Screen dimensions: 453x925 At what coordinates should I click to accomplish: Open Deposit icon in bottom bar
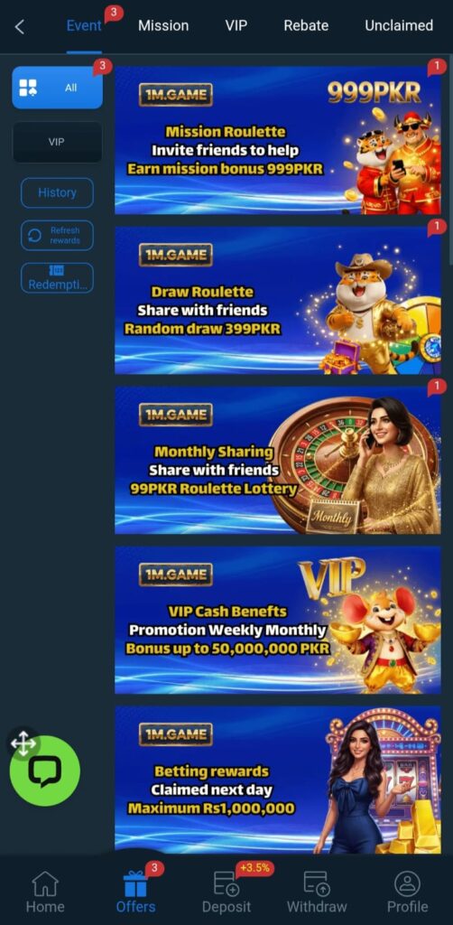[x=226, y=883]
